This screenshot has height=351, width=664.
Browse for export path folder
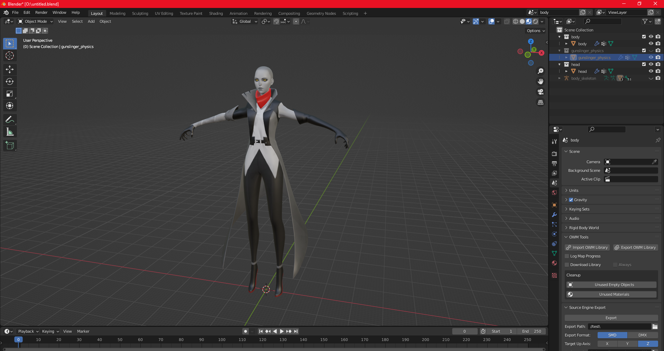(x=655, y=326)
